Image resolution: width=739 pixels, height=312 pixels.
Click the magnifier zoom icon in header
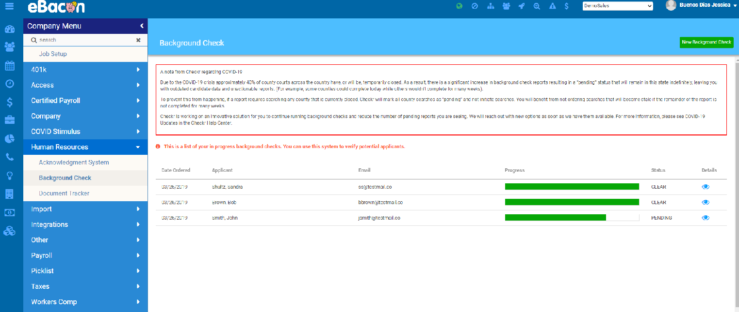[537, 6]
